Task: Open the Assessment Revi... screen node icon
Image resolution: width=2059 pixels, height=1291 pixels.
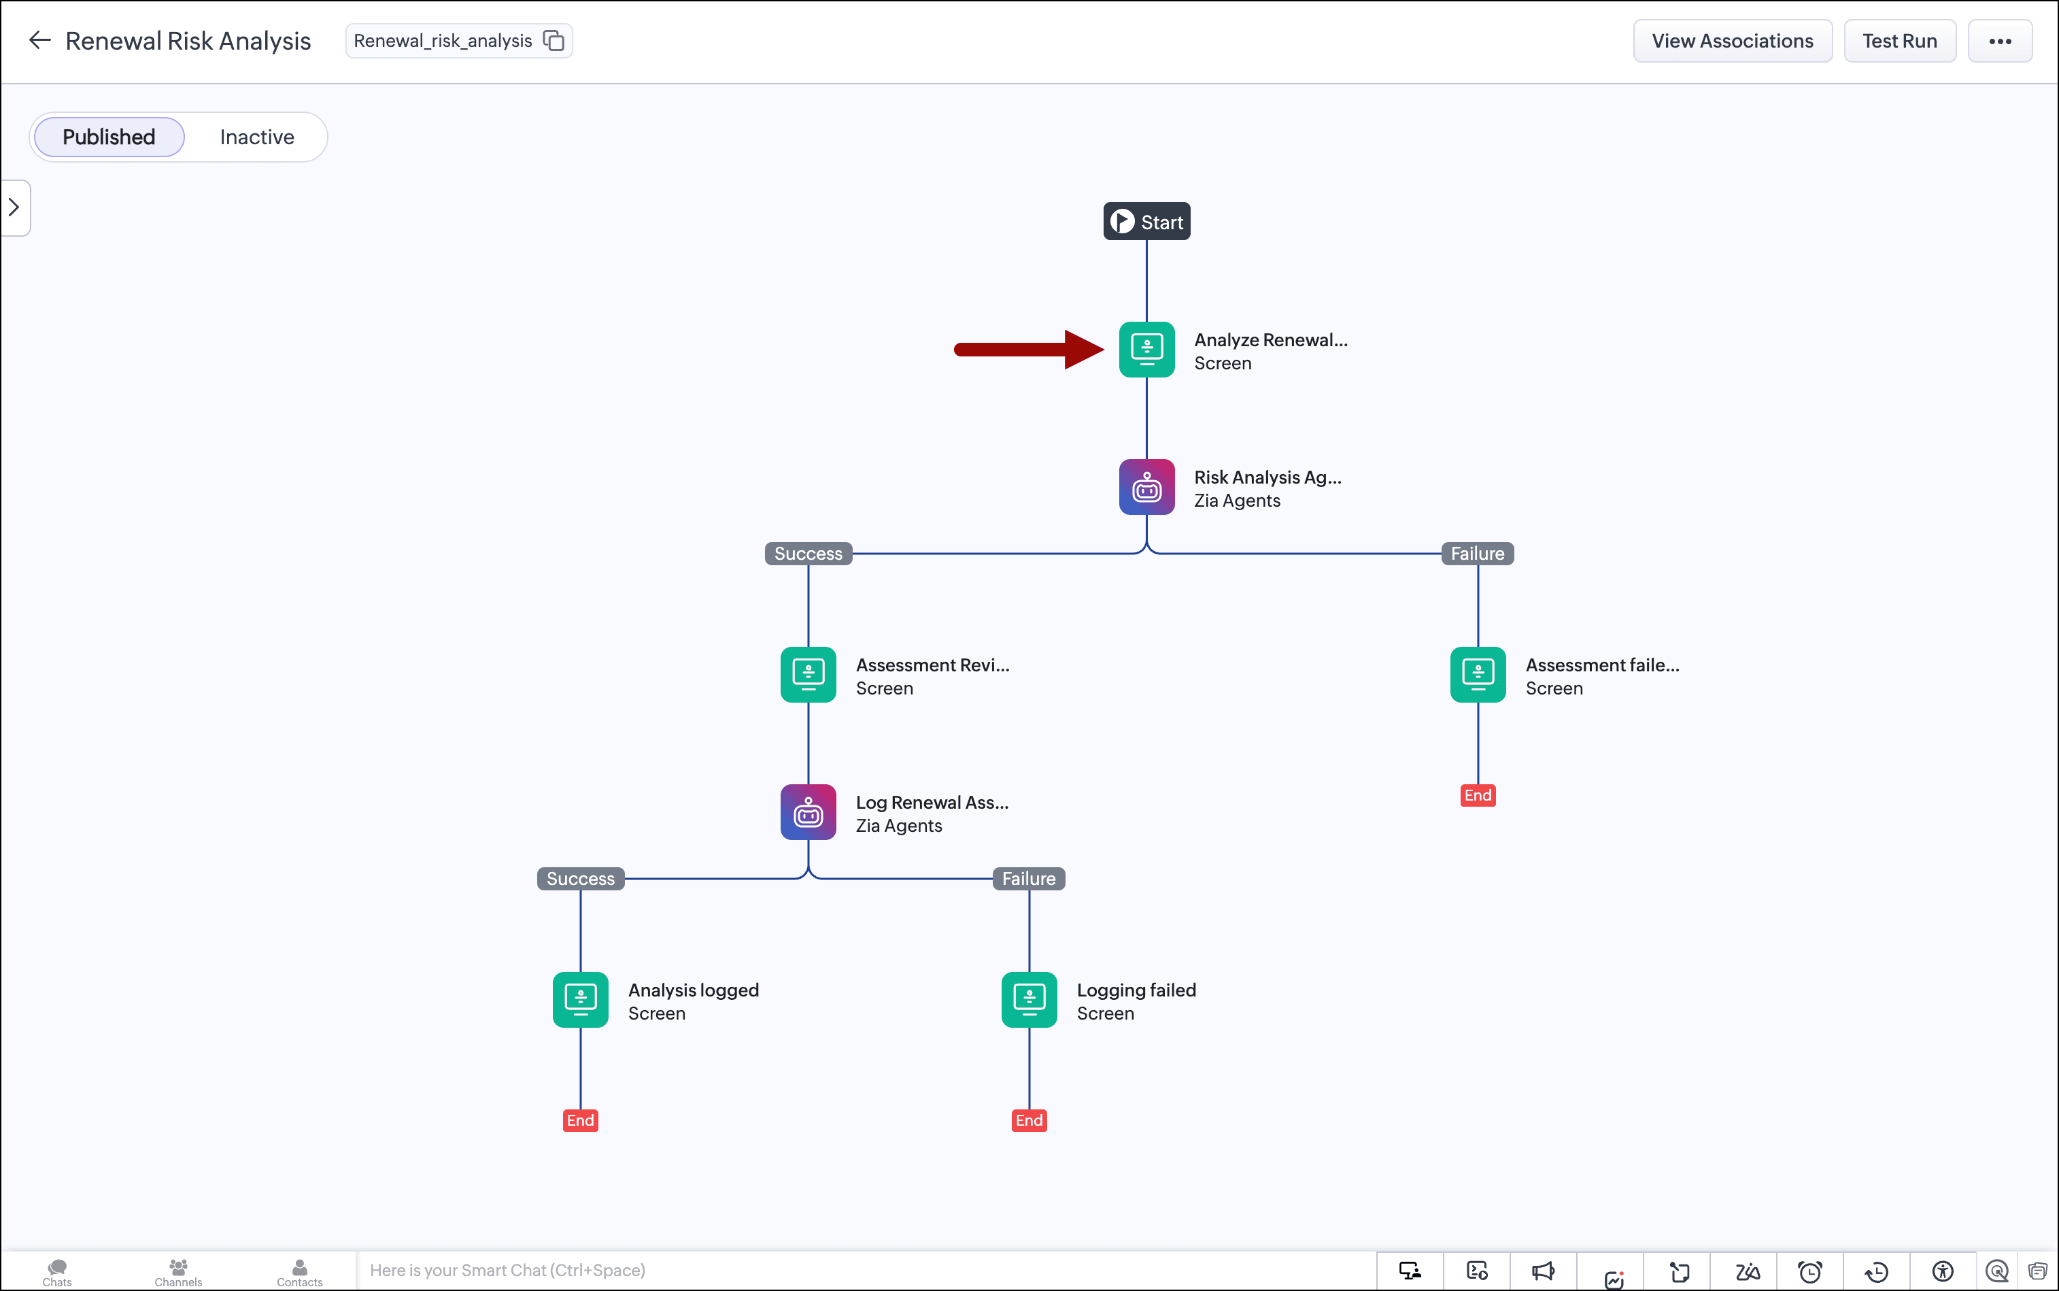Action: point(808,675)
